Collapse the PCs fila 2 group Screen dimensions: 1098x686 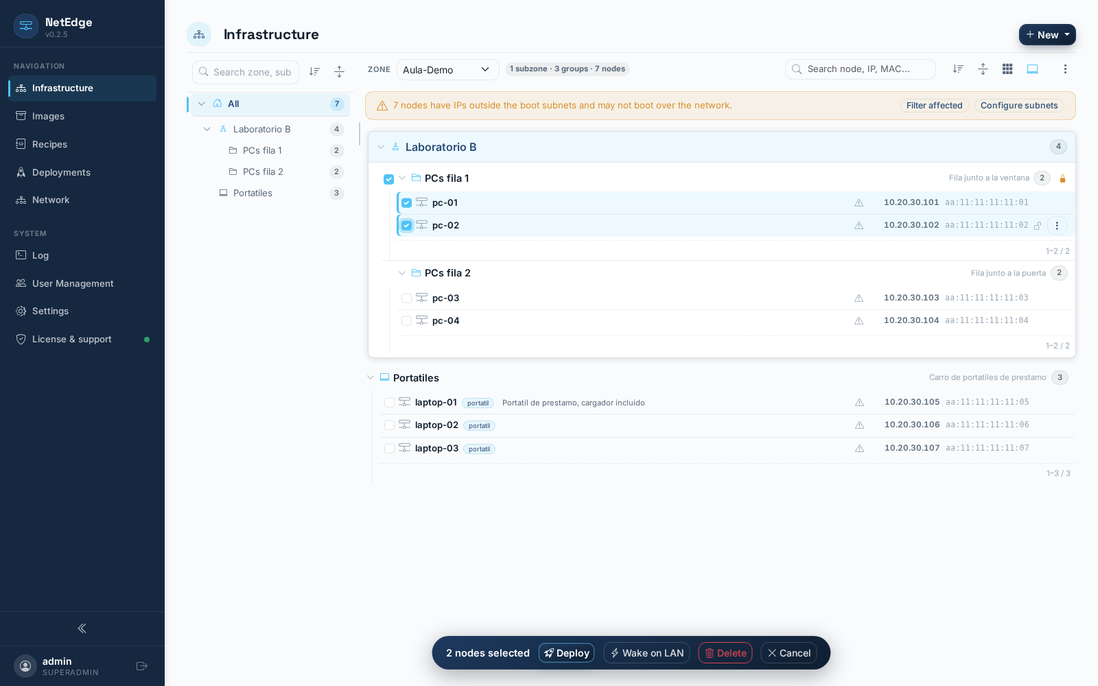(402, 273)
